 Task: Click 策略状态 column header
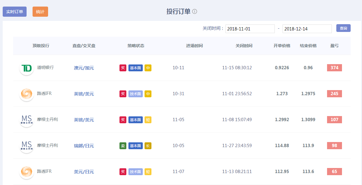click(136, 46)
